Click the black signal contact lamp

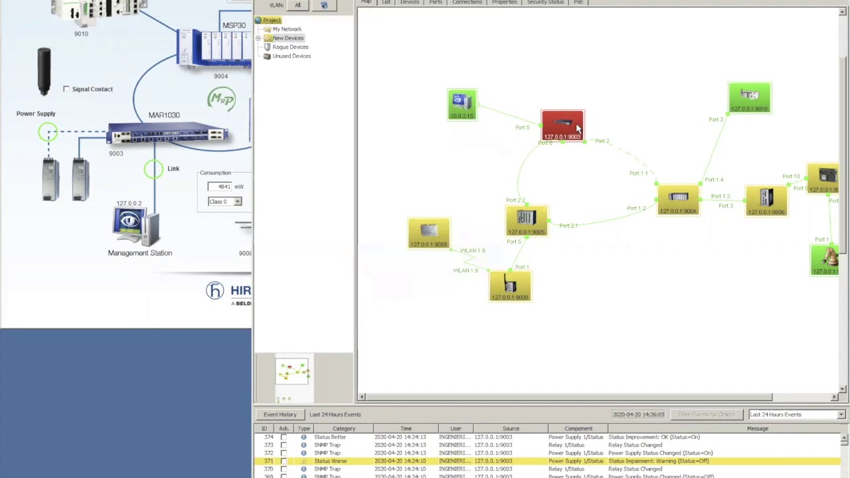[44, 71]
